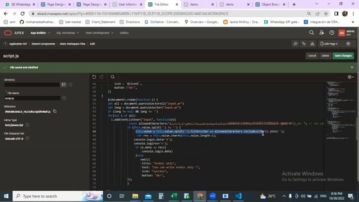
Task: Open the Administration user icon menu
Action: [321, 33]
